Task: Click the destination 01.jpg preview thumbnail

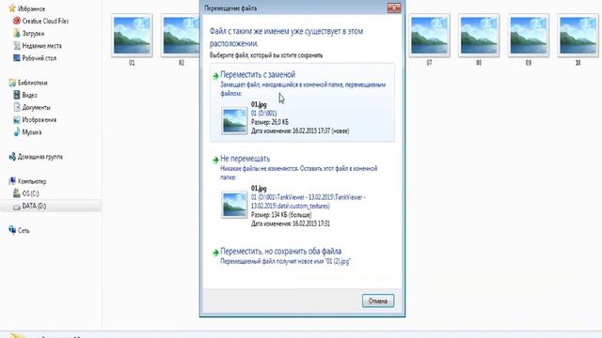Action: pos(234,205)
